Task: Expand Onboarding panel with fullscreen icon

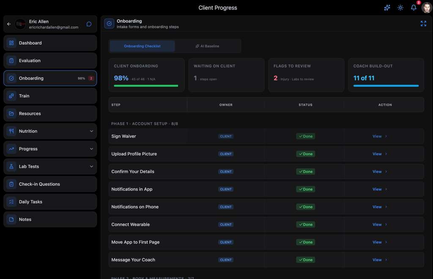Action: pos(423,24)
